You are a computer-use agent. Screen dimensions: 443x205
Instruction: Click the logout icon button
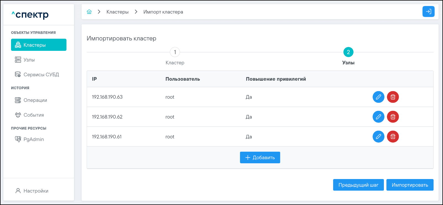[428, 12]
